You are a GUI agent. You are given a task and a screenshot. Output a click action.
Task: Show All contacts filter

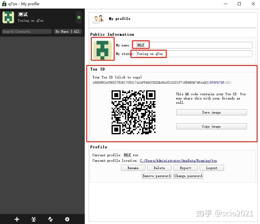(76, 31)
